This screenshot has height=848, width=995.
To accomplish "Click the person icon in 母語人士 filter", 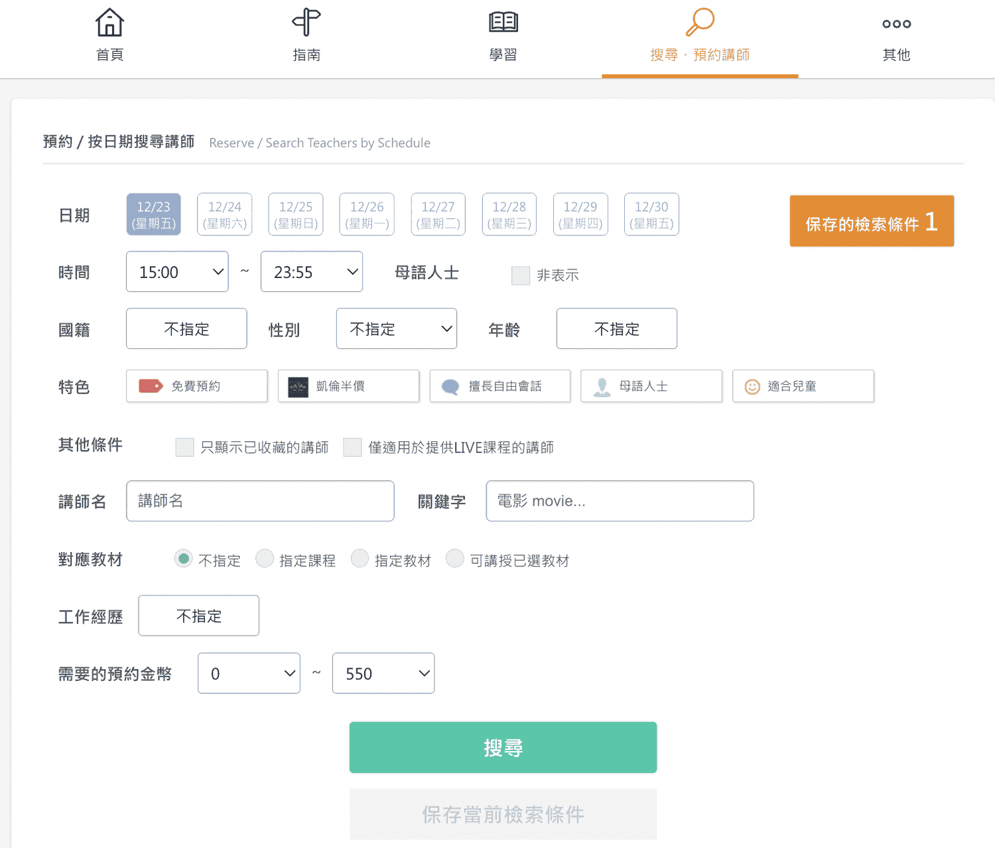I will 602,387.
